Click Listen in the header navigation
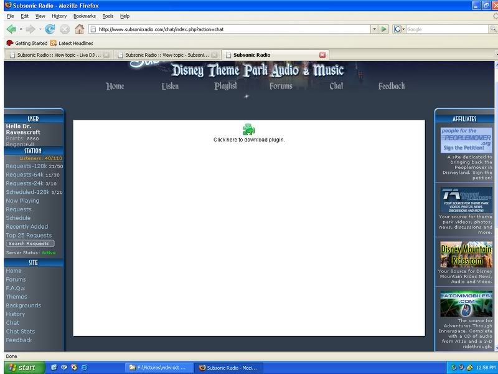The image size is (498, 374). (x=170, y=86)
